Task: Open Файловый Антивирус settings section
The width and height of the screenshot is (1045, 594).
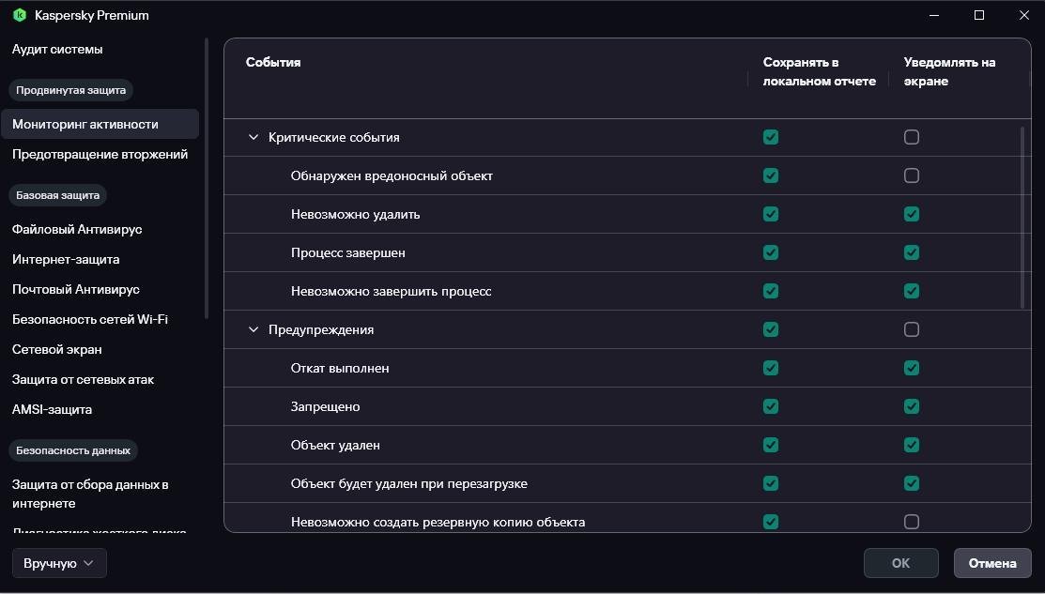Action: point(77,229)
